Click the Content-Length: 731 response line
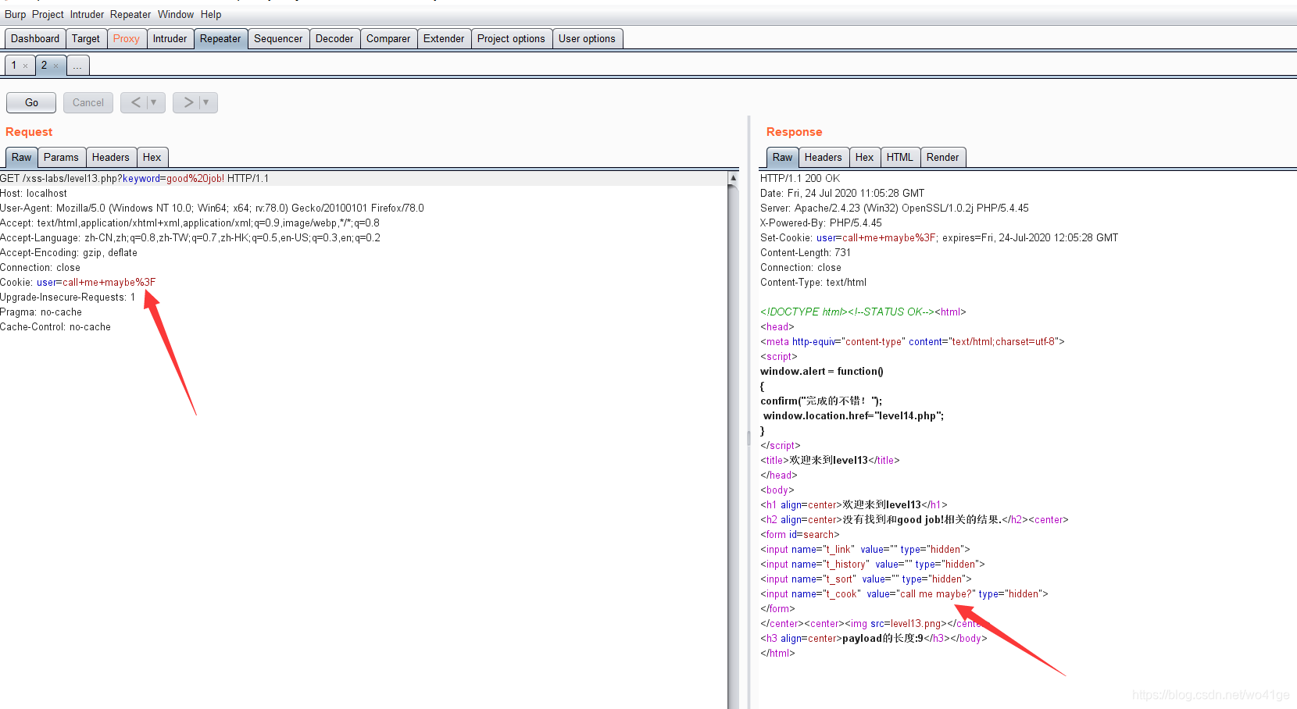The width and height of the screenshot is (1297, 709). click(806, 253)
